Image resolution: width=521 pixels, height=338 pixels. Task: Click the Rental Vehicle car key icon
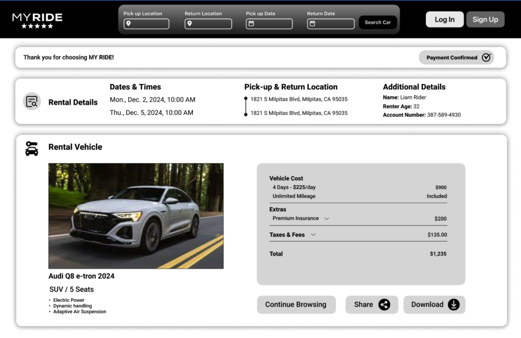32,148
